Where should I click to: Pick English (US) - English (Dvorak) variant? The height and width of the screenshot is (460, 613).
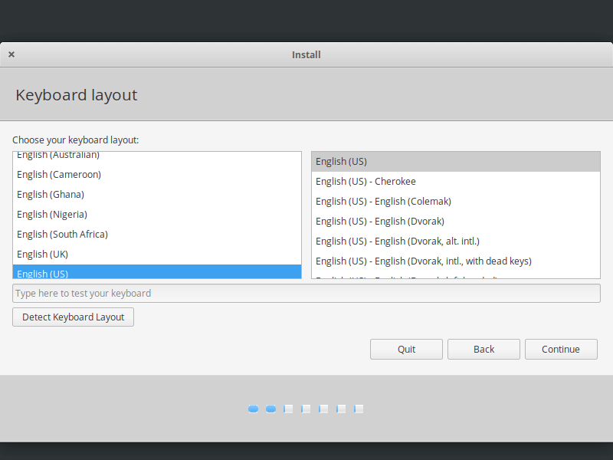381,222
